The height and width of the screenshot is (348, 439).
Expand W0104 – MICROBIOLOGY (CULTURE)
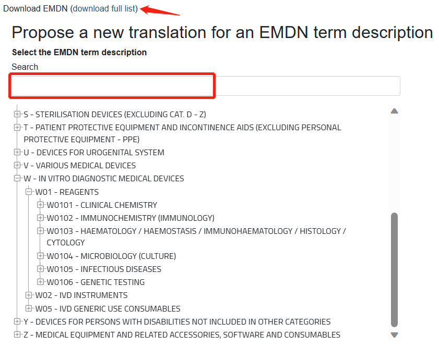[41, 256]
